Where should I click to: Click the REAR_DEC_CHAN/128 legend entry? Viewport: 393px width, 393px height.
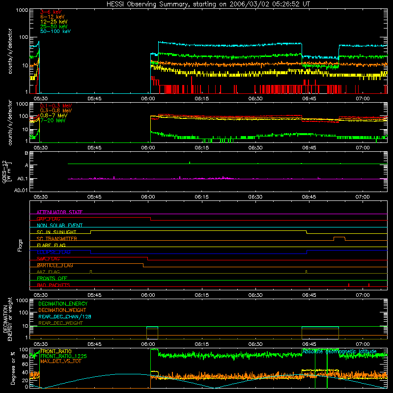(x=65, y=316)
